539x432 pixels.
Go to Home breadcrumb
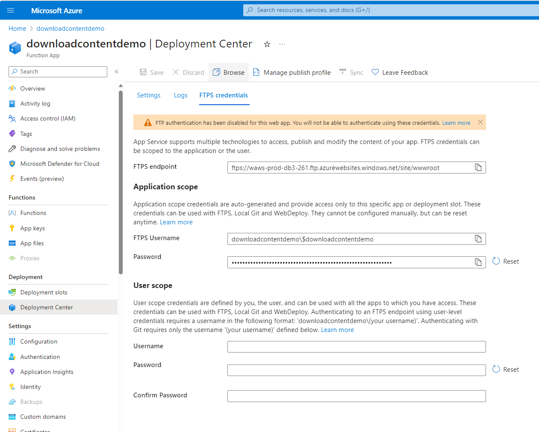(18, 29)
